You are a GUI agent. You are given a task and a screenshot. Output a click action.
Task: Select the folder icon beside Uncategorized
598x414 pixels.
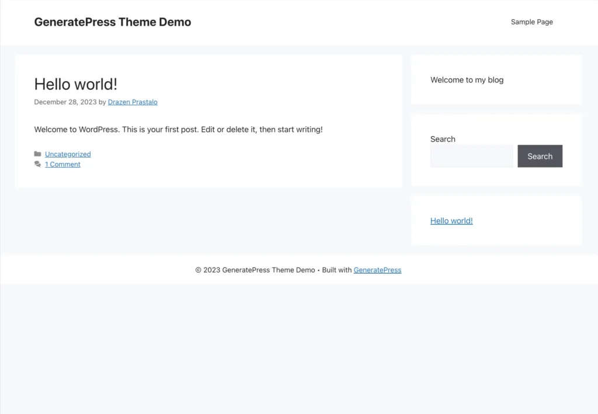coord(38,154)
